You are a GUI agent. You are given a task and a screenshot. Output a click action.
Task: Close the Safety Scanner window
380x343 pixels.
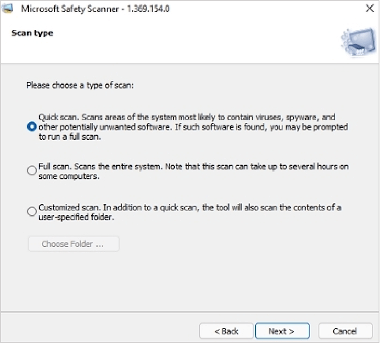pos(369,9)
